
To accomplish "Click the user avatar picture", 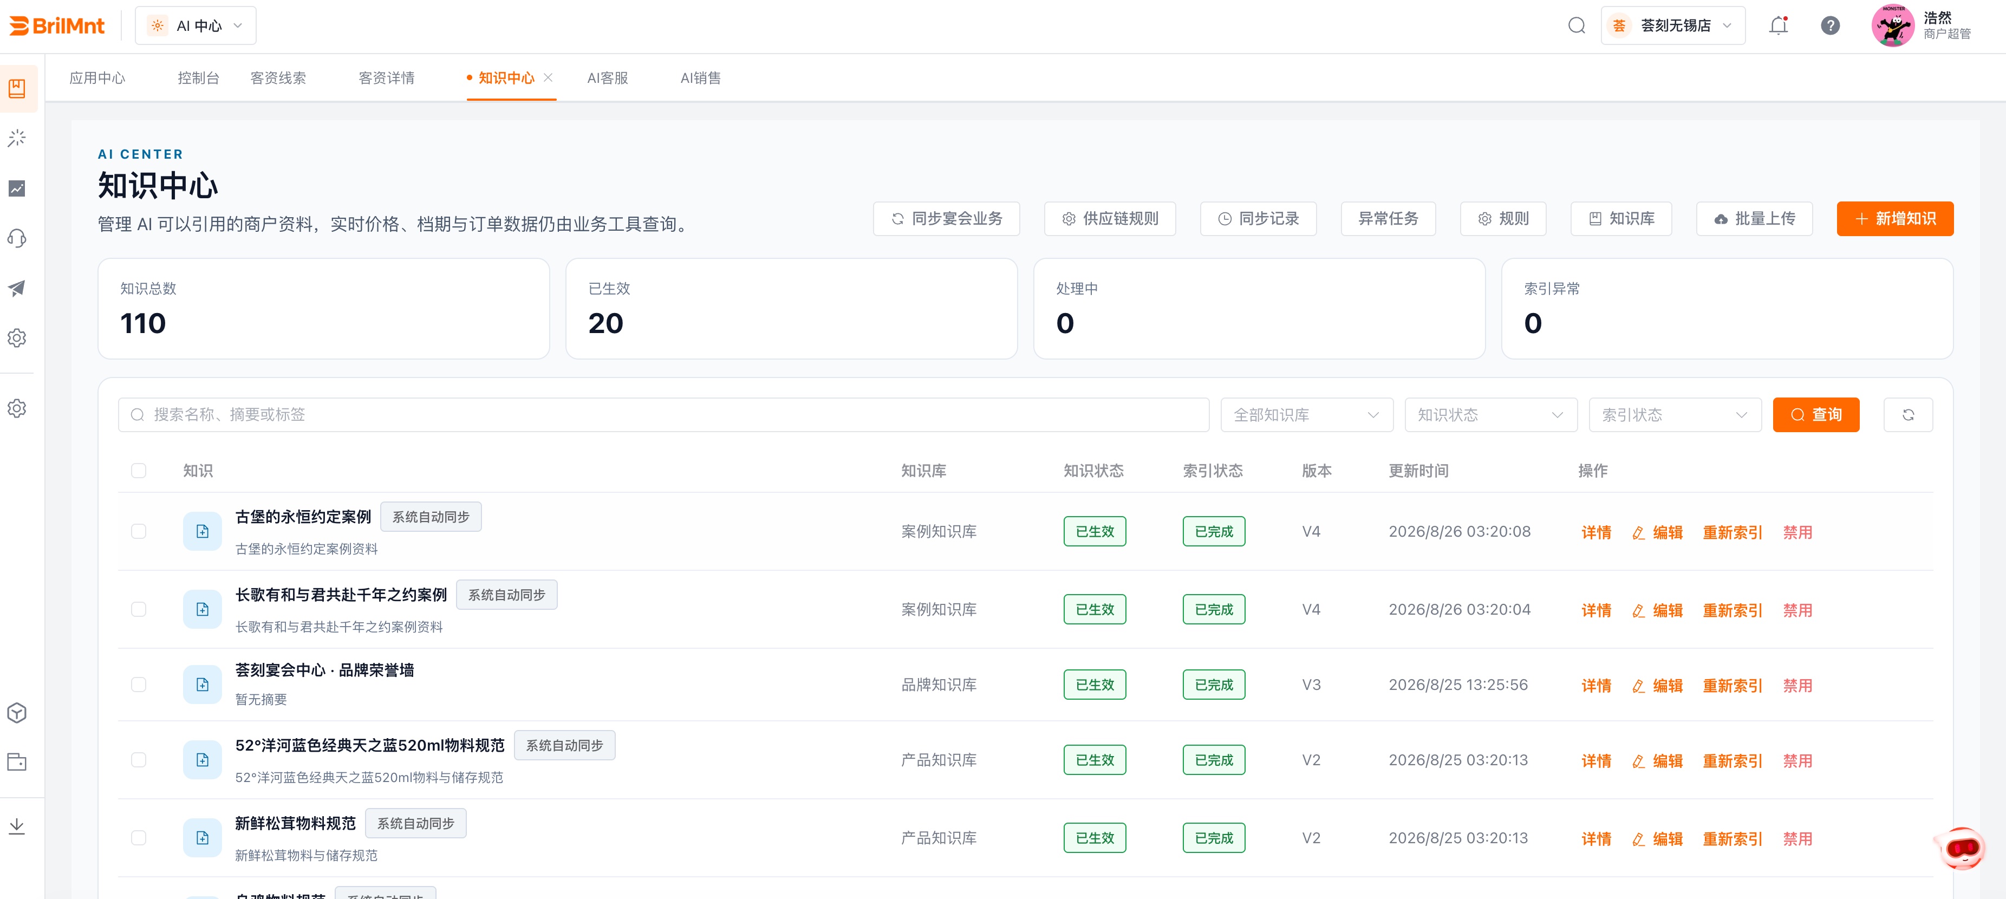I will (x=1892, y=25).
